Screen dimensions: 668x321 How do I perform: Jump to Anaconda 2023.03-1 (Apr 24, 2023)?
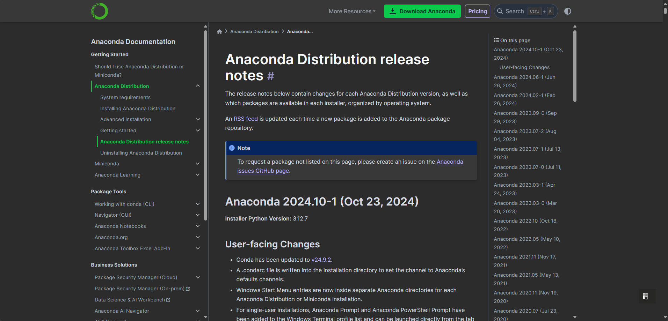click(524, 189)
